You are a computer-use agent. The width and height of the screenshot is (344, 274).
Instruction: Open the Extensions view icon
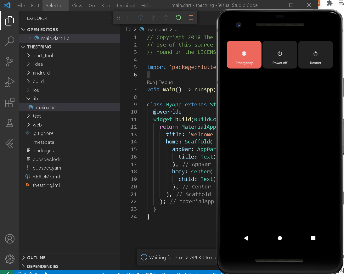click(x=9, y=103)
